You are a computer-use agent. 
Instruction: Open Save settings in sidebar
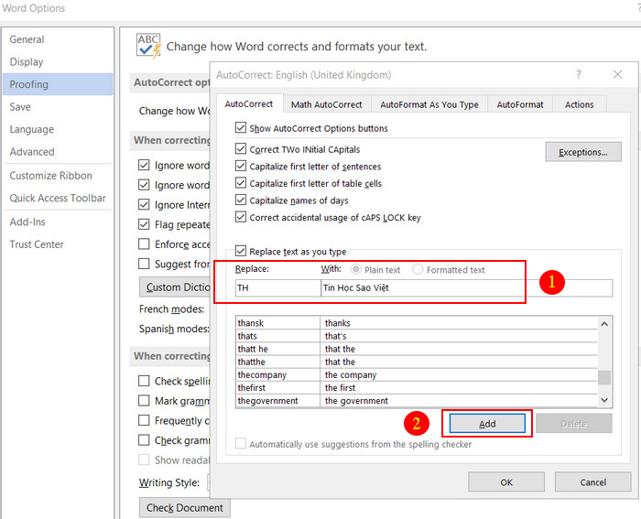coord(58,107)
